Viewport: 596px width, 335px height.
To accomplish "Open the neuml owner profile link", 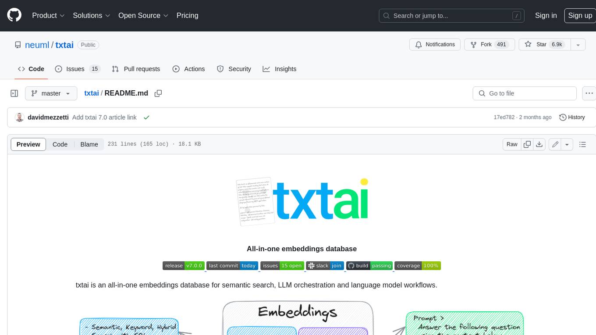I will (x=37, y=45).
